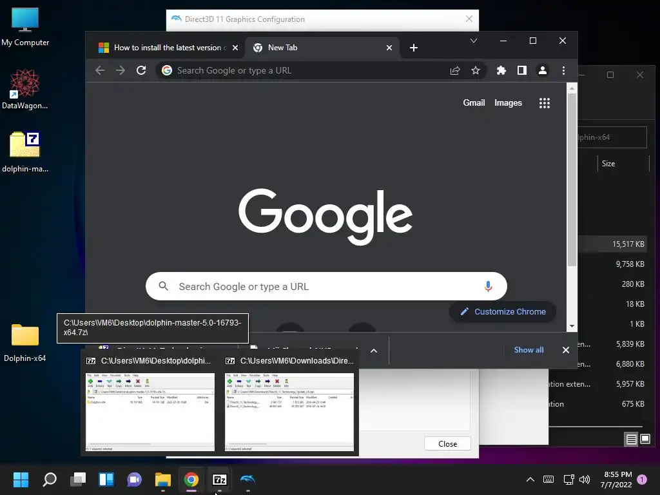Close the Chrome downloads bar

[x=566, y=350]
